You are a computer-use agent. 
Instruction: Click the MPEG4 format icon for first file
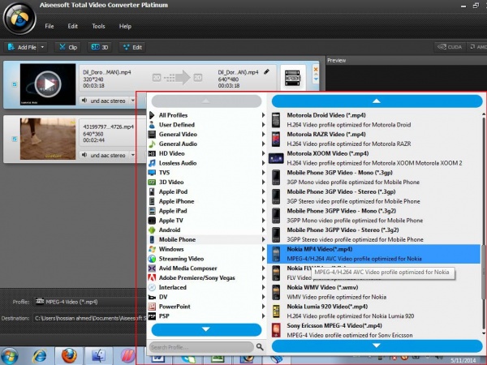pos(292,78)
